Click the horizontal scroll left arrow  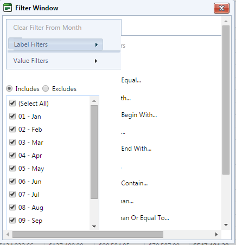coord(8,235)
